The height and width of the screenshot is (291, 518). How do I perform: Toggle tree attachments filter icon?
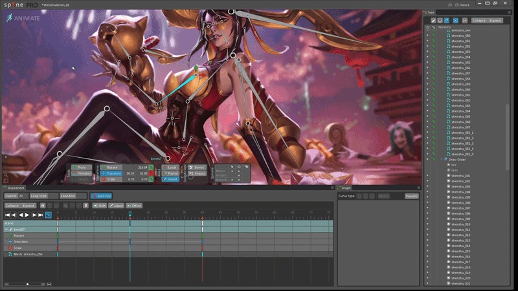coord(446,21)
